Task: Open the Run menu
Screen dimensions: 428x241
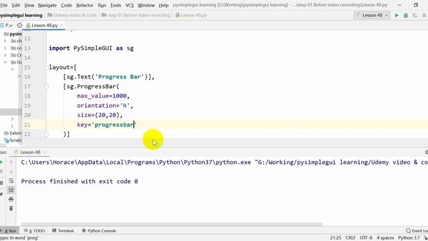Action: tap(102, 5)
